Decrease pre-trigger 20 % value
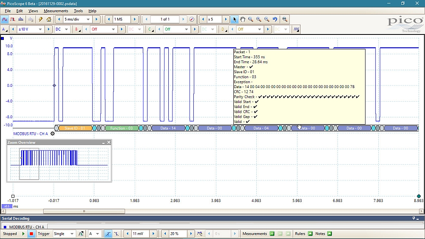The width and height of the screenshot is (425, 239). click(165, 233)
